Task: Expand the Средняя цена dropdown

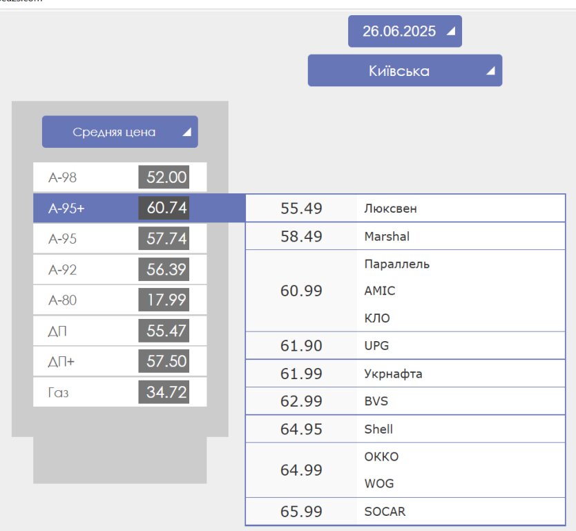Action: tap(119, 132)
